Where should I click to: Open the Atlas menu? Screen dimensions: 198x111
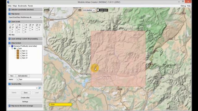pyautogui.click(x=10, y=6)
